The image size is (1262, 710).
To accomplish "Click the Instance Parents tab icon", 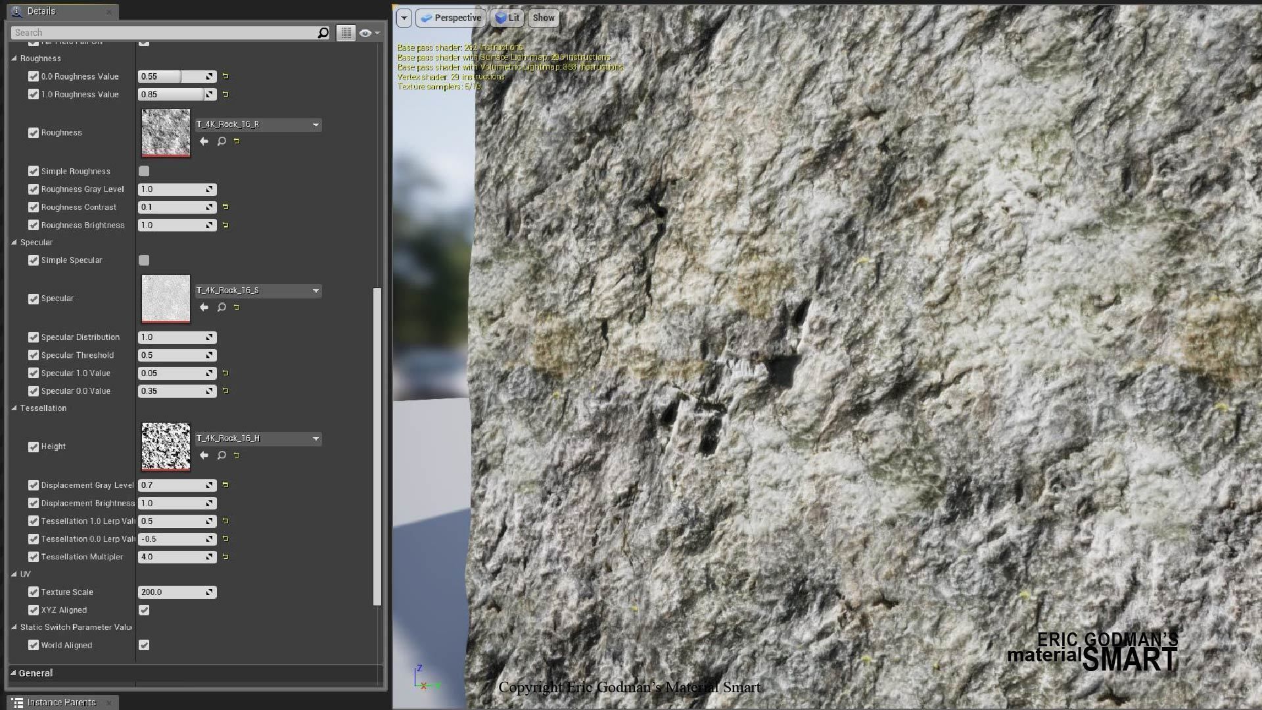I will pyautogui.click(x=18, y=703).
